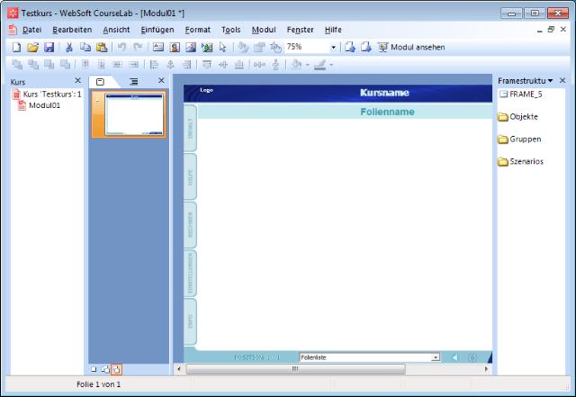Open the Fenster menu
Viewport: 576px width, 397px height.
(x=300, y=30)
